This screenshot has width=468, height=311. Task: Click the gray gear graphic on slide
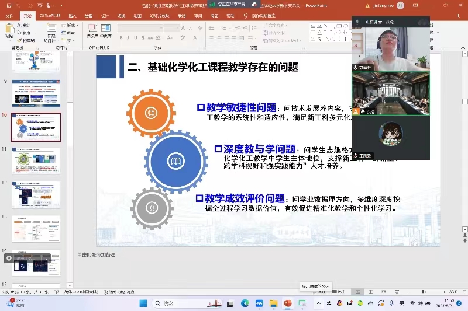click(x=152, y=208)
